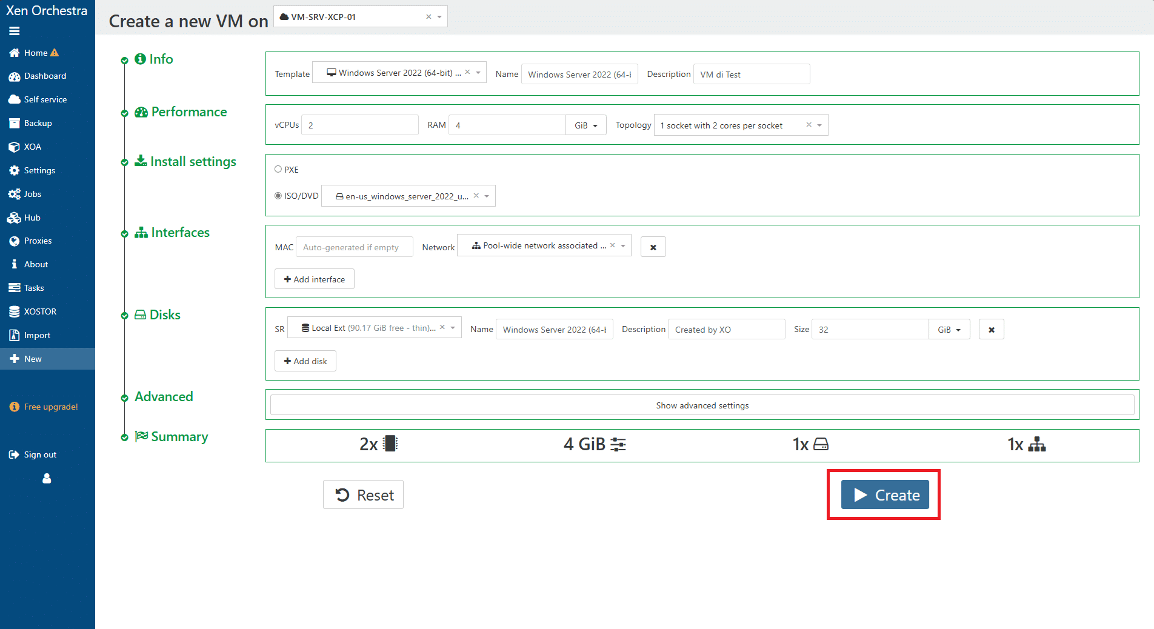Image resolution: width=1154 pixels, height=629 pixels.
Task: Open the SR dropdown arrow
Action: 453,328
